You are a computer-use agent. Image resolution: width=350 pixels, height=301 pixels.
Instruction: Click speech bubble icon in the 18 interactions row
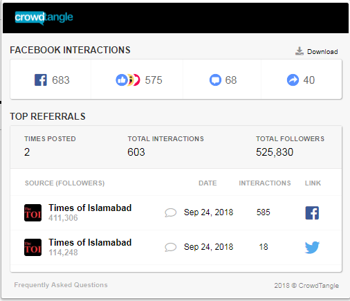[x=171, y=247]
